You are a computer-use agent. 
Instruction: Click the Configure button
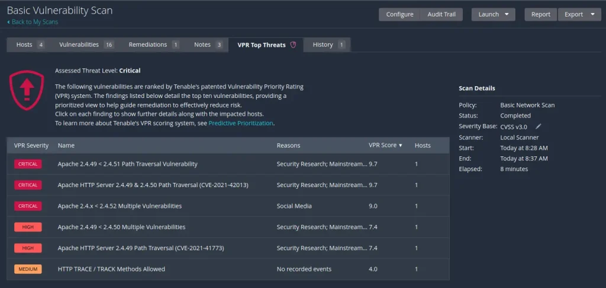tap(399, 14)
